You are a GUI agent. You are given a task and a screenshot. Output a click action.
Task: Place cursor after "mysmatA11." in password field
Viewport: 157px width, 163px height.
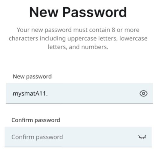pos(48,93)
